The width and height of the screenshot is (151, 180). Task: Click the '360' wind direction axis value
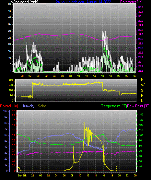tap(11, 80)
